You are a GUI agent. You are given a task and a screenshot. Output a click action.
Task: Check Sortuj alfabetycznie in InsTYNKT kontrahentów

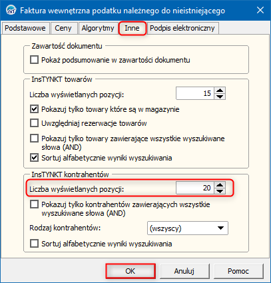(x=34, y=244)
